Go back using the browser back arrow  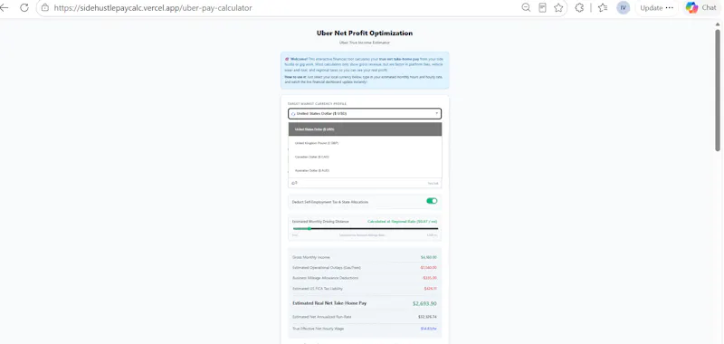click(x=5, y=8)
